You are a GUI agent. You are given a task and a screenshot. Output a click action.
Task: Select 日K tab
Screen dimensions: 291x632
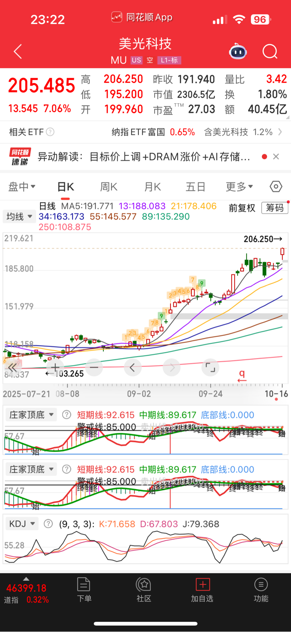[66, 187]
